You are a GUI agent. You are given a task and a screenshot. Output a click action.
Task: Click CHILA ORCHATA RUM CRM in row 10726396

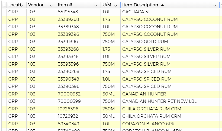point(152,108)
